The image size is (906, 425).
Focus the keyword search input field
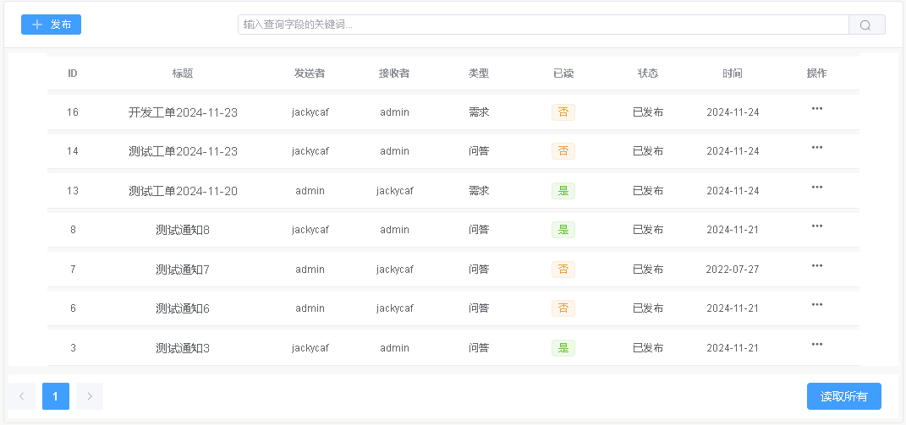click(542, 25)
